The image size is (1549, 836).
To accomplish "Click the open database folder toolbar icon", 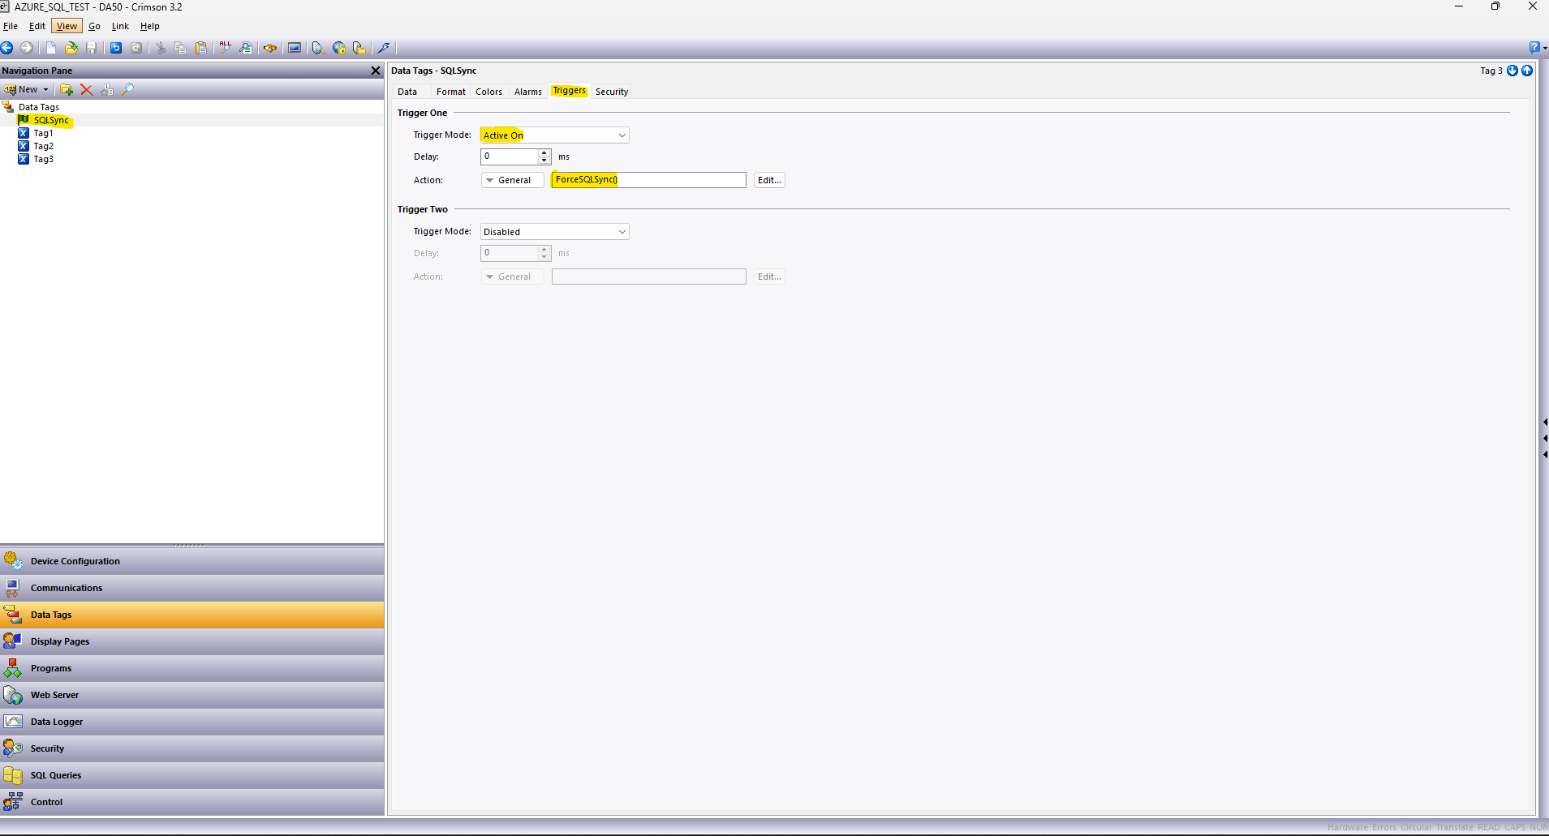I will point(71,48).
